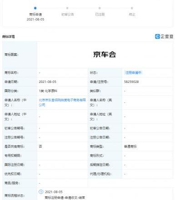
Task: Click the 是否共有商标 field label
Action: point(15,146)
